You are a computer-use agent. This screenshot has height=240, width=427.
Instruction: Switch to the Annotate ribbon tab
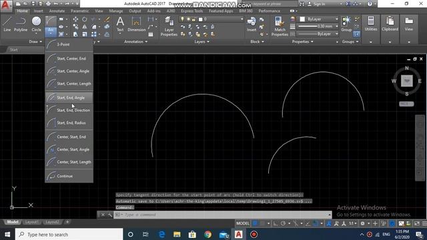[57, 11]
